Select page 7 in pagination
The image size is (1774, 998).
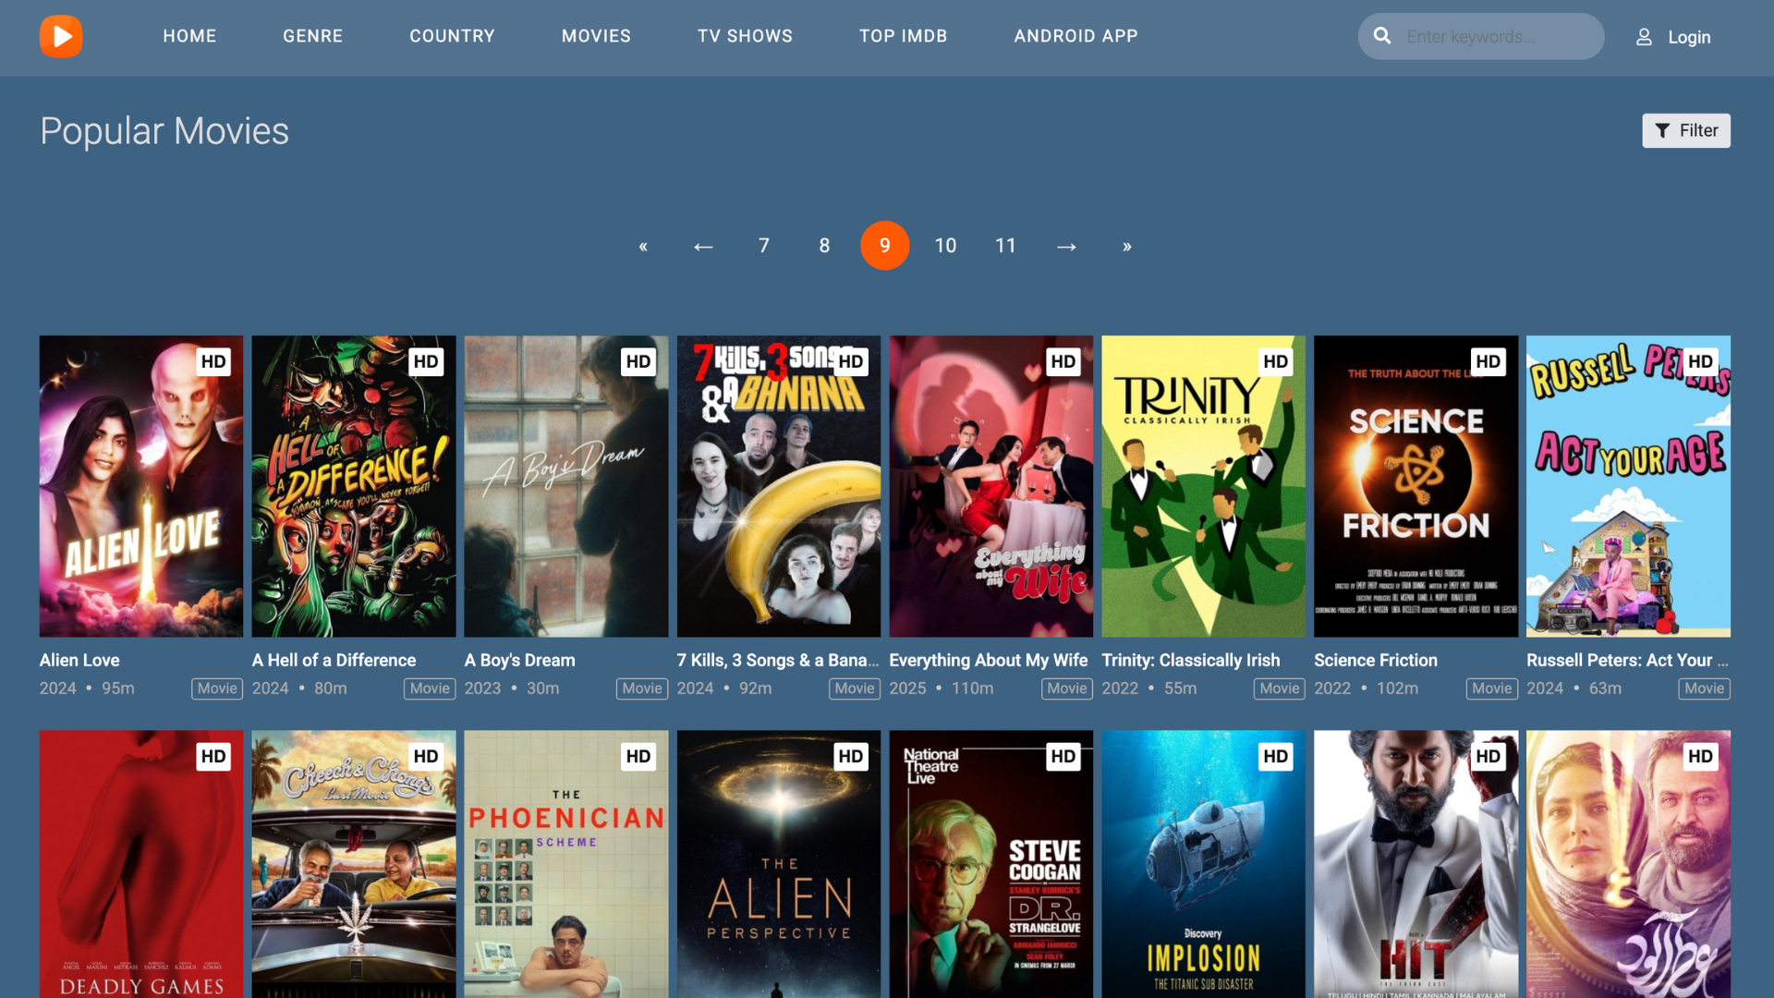tap(763, 246)
